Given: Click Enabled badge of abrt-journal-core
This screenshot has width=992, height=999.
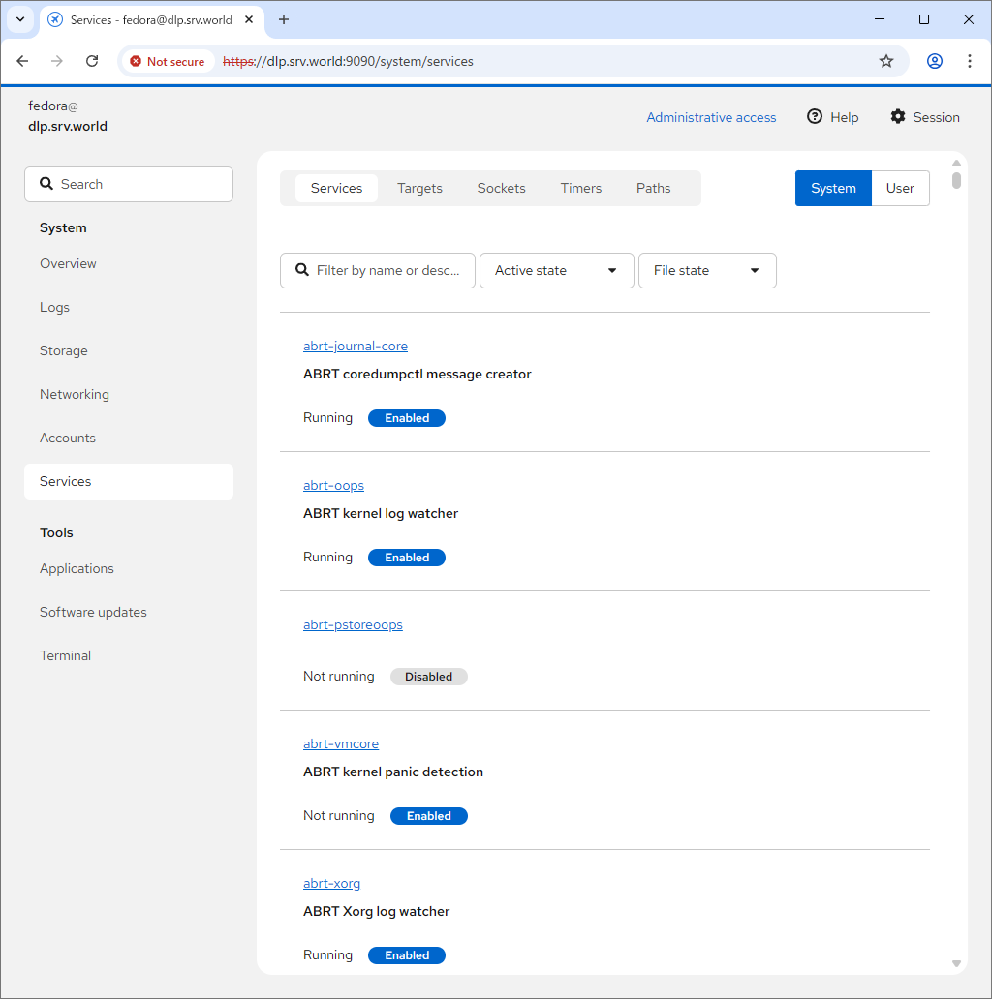Looking at the screenshot, I should pyautogui.click(x=407, y=418).
